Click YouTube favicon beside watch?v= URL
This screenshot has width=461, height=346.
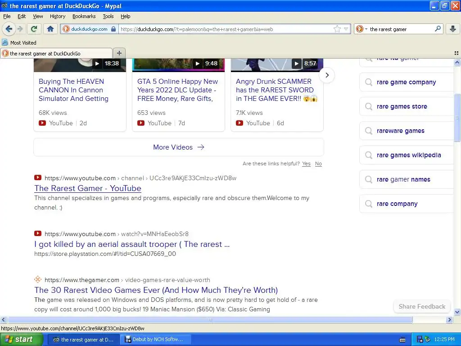point(38,233)
